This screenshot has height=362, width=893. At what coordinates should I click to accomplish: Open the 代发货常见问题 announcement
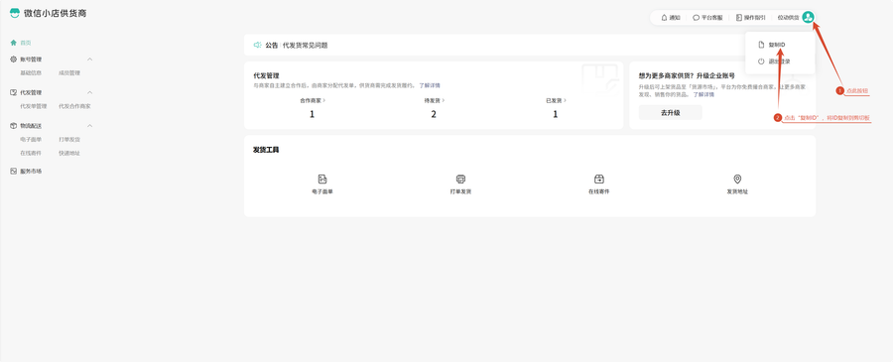(x=306, y=45)
